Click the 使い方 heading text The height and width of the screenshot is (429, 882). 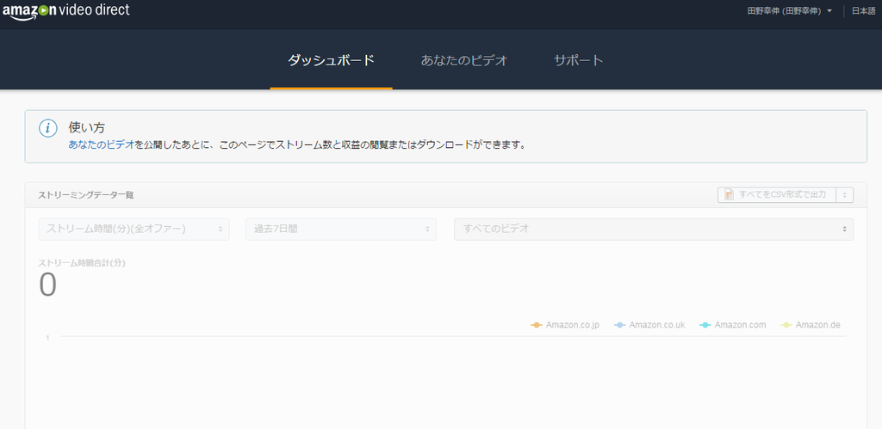87,127
